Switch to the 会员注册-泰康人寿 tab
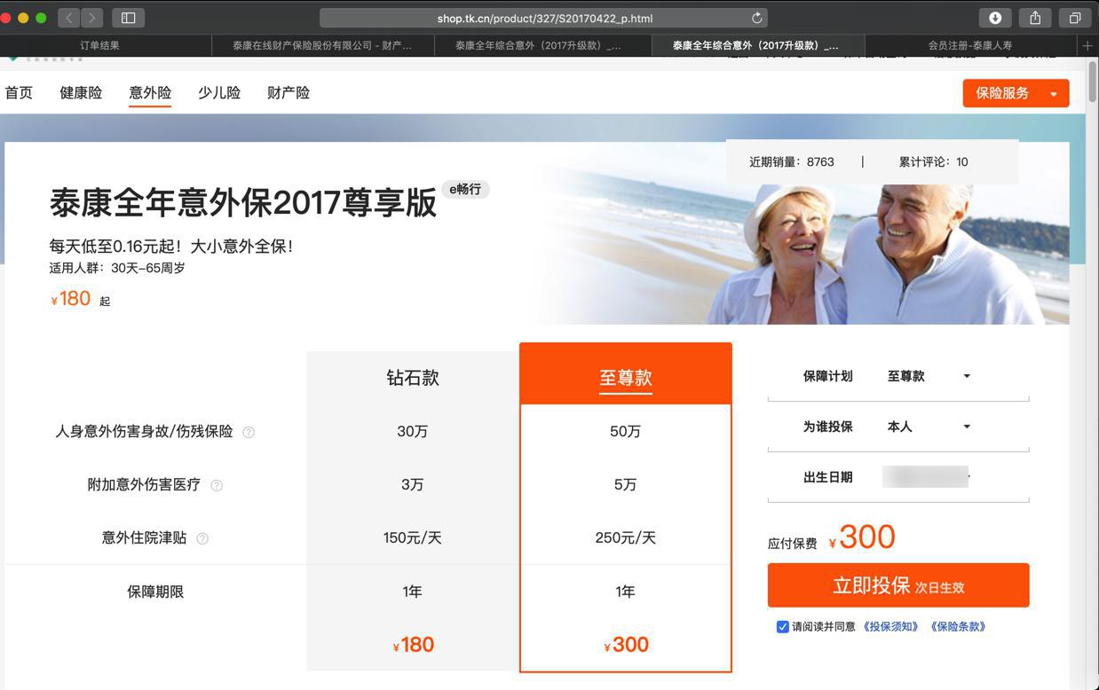 (970, 45)
